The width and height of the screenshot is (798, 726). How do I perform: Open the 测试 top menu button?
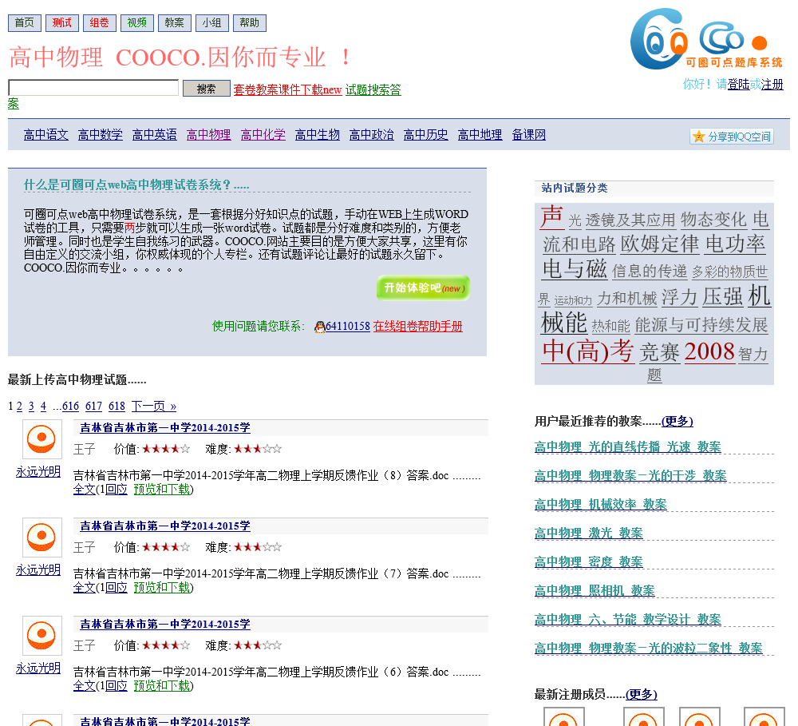[x=62, y=23]
